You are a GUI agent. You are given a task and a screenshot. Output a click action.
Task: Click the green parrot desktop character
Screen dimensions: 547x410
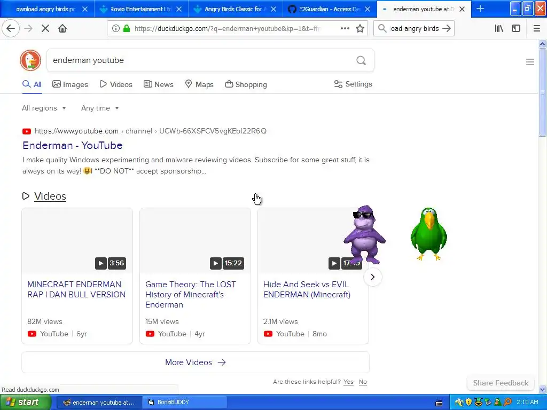tap(429, 234)
